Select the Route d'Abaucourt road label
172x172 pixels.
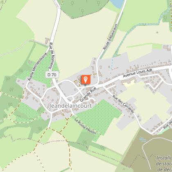pos(110,37)
